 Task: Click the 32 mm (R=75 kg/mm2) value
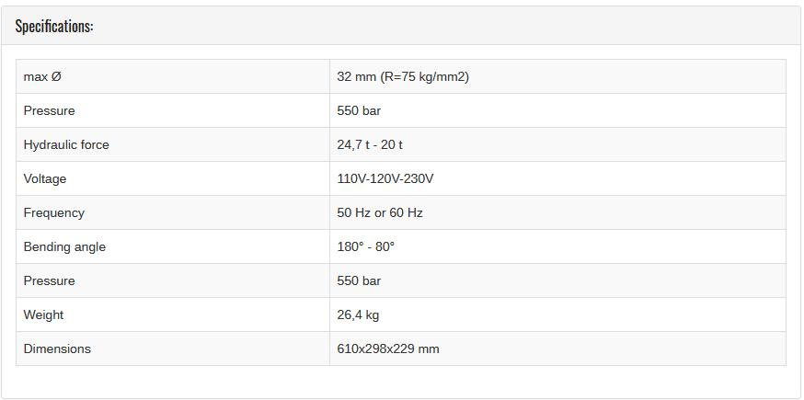pyautogui.click(x=403, y=77)
